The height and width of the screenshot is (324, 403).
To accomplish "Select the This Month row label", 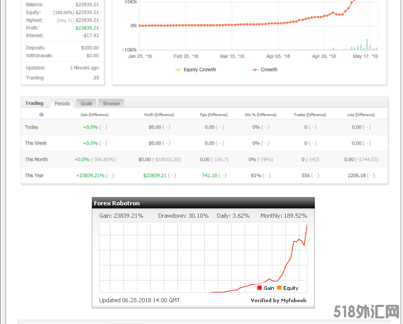I will pyautogui.click(x=36, y=159).
